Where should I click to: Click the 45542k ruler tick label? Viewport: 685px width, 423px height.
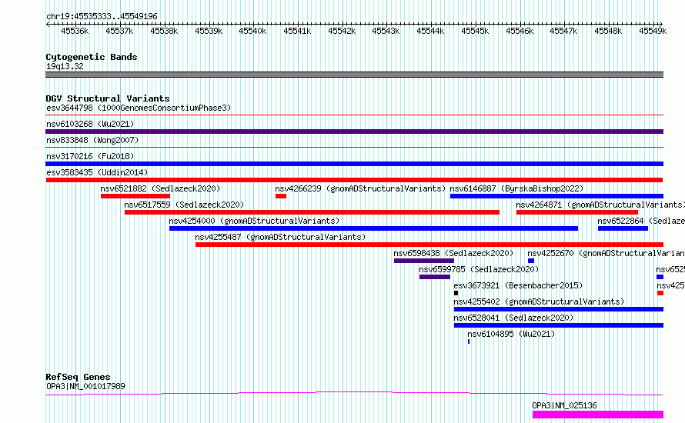(342, 31)
